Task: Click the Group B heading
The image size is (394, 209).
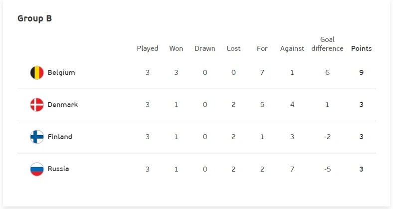Action: (35, 18)
